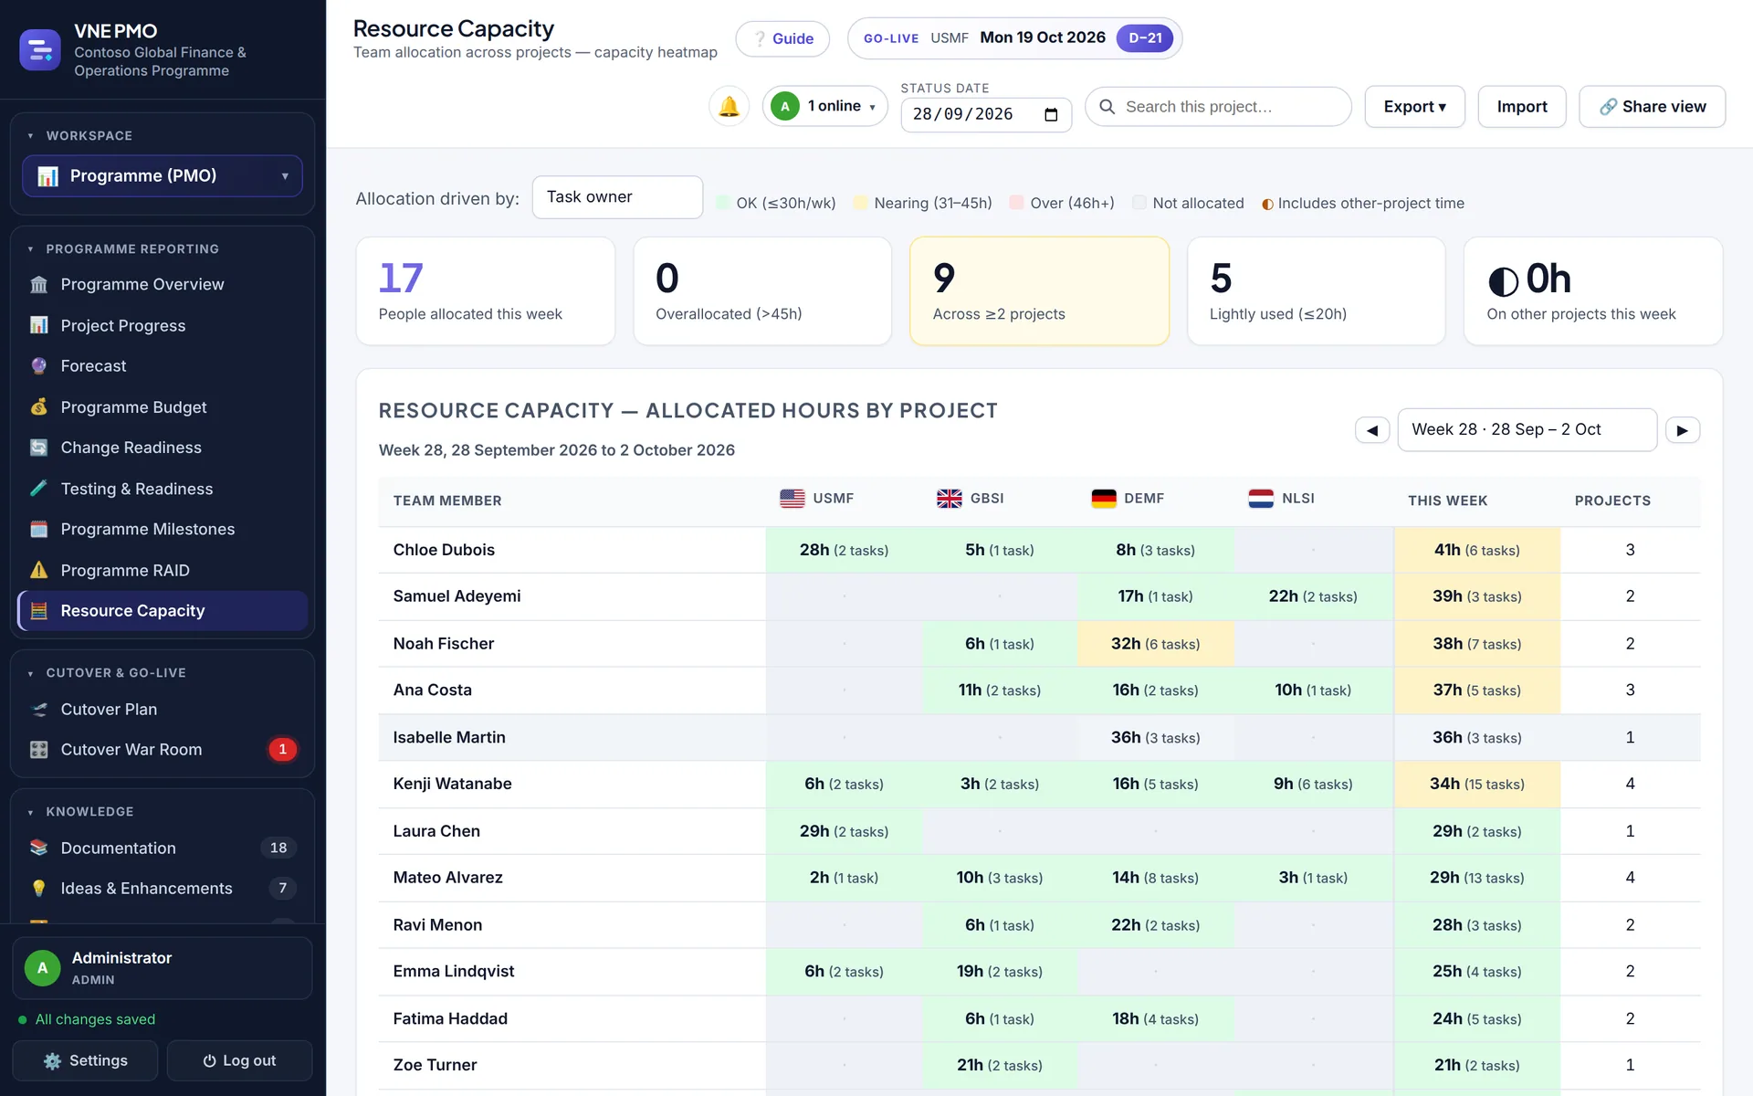This screenshot has width=1753, height=1096.
Task: Select the Across ≥2 projects card
Action: [x=1039, y=291]
